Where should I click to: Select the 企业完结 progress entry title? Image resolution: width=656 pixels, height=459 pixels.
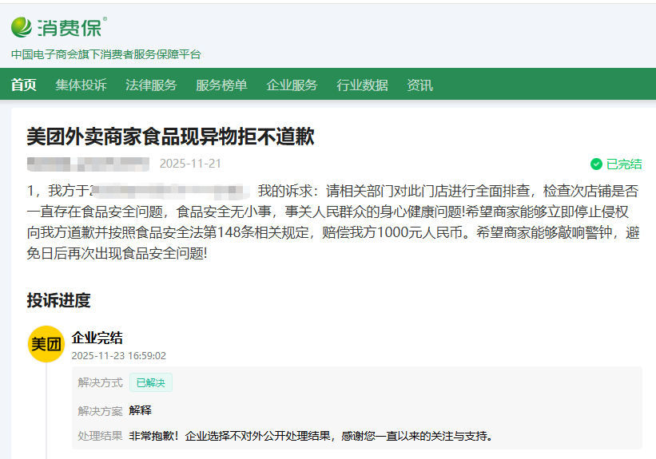pyautogui.click(x=97, y=338)
